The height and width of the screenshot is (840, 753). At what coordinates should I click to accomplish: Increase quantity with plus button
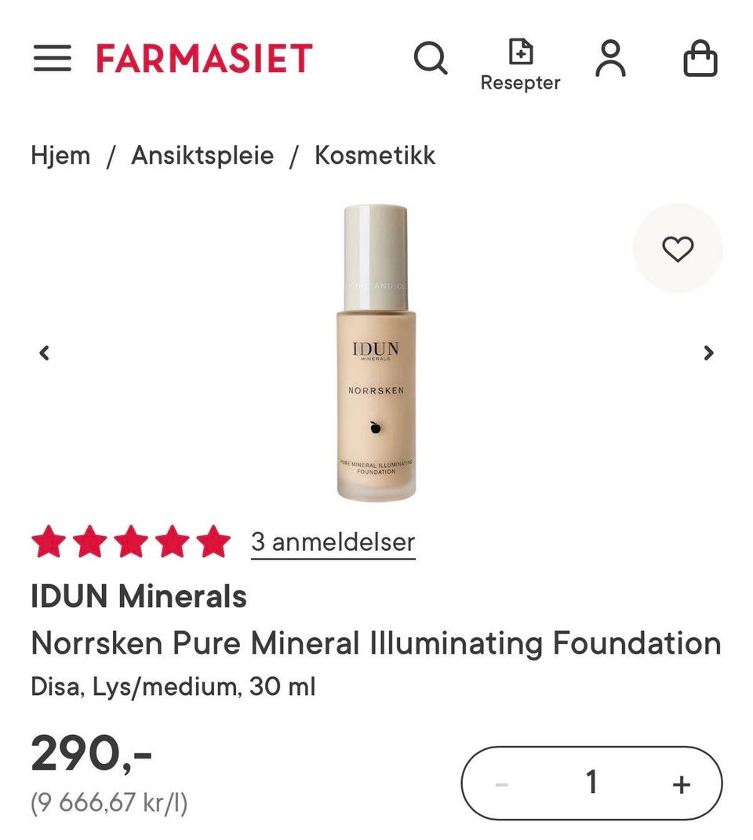682,784
